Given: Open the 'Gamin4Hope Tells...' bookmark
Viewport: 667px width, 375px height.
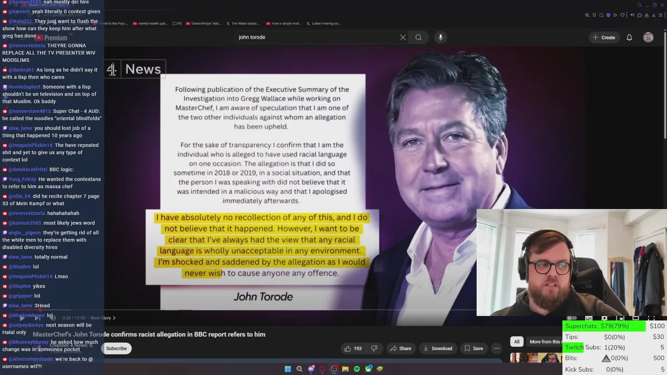Looking at the screenshot, I should pyautogui.click(x=204, y=23).
